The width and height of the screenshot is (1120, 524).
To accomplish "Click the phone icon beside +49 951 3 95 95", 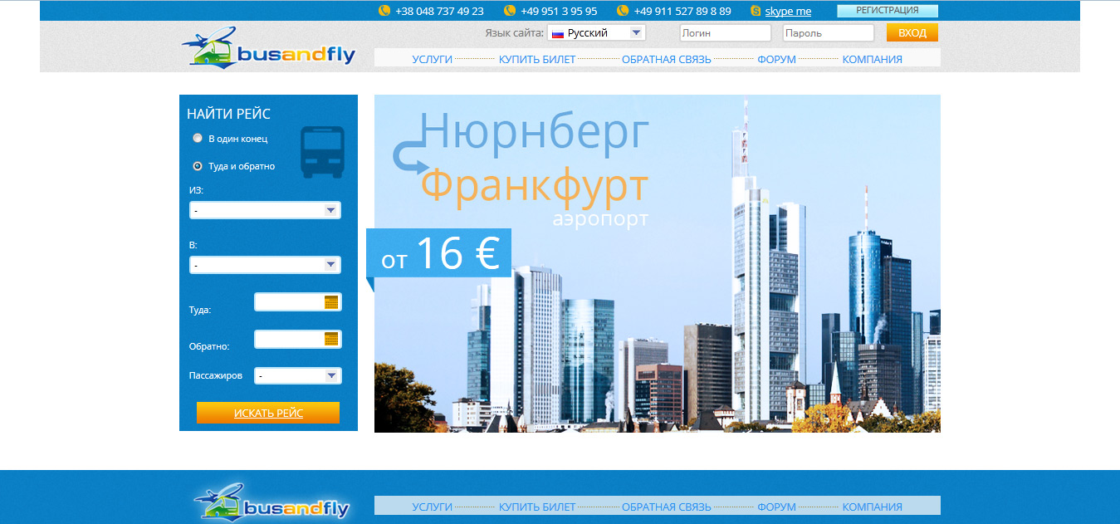I will [509, 11].
